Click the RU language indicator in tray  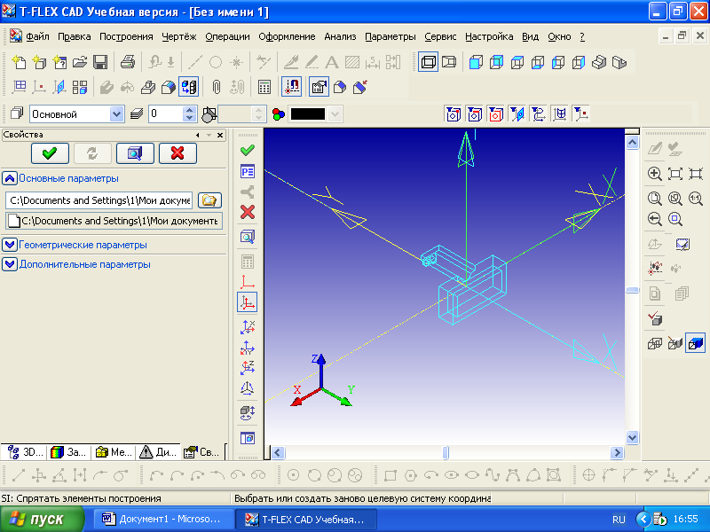tap(619, 520)
